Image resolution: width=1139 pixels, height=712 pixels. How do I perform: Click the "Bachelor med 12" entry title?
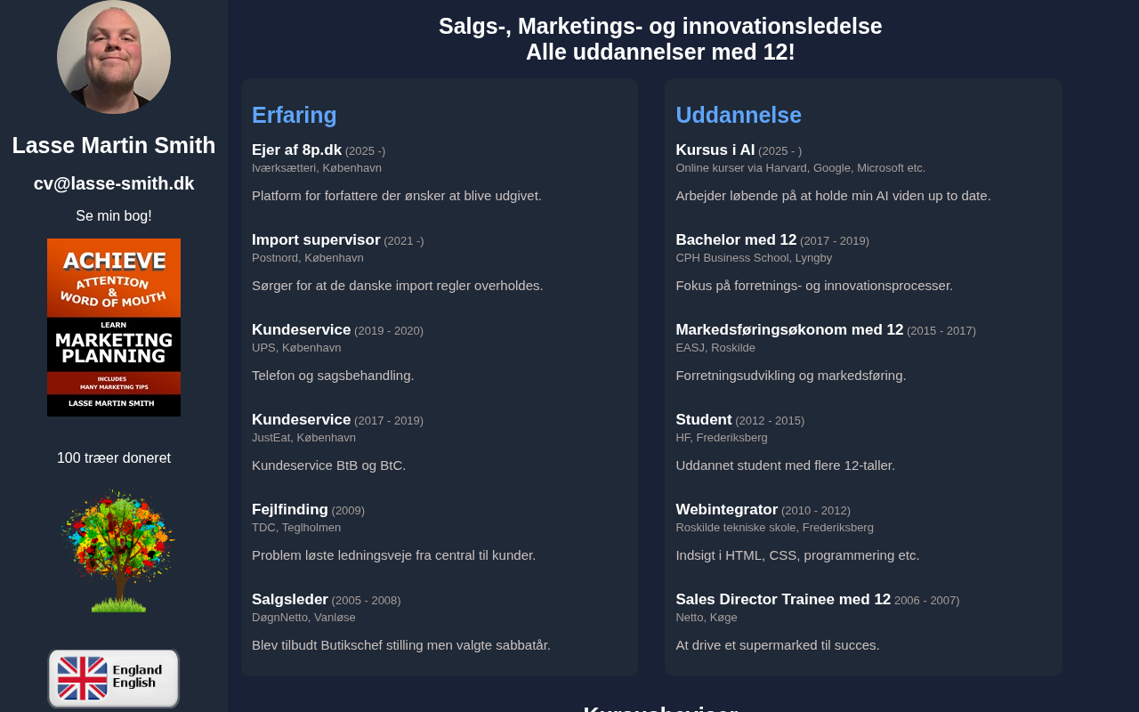pyautogui.click(x=736, y=239)
